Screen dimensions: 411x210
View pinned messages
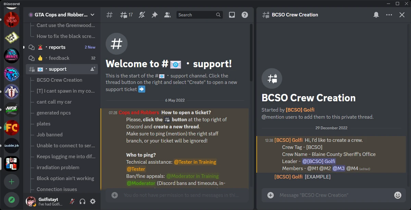point(154,15)
